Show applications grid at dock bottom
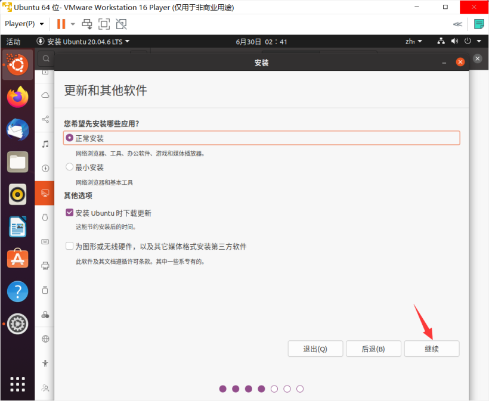489x401 pixels. point(17,384)
